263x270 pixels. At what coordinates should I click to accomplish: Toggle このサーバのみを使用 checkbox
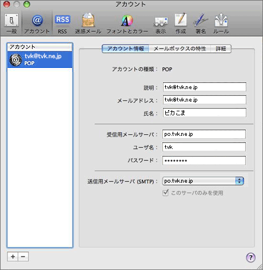point(165,193)
